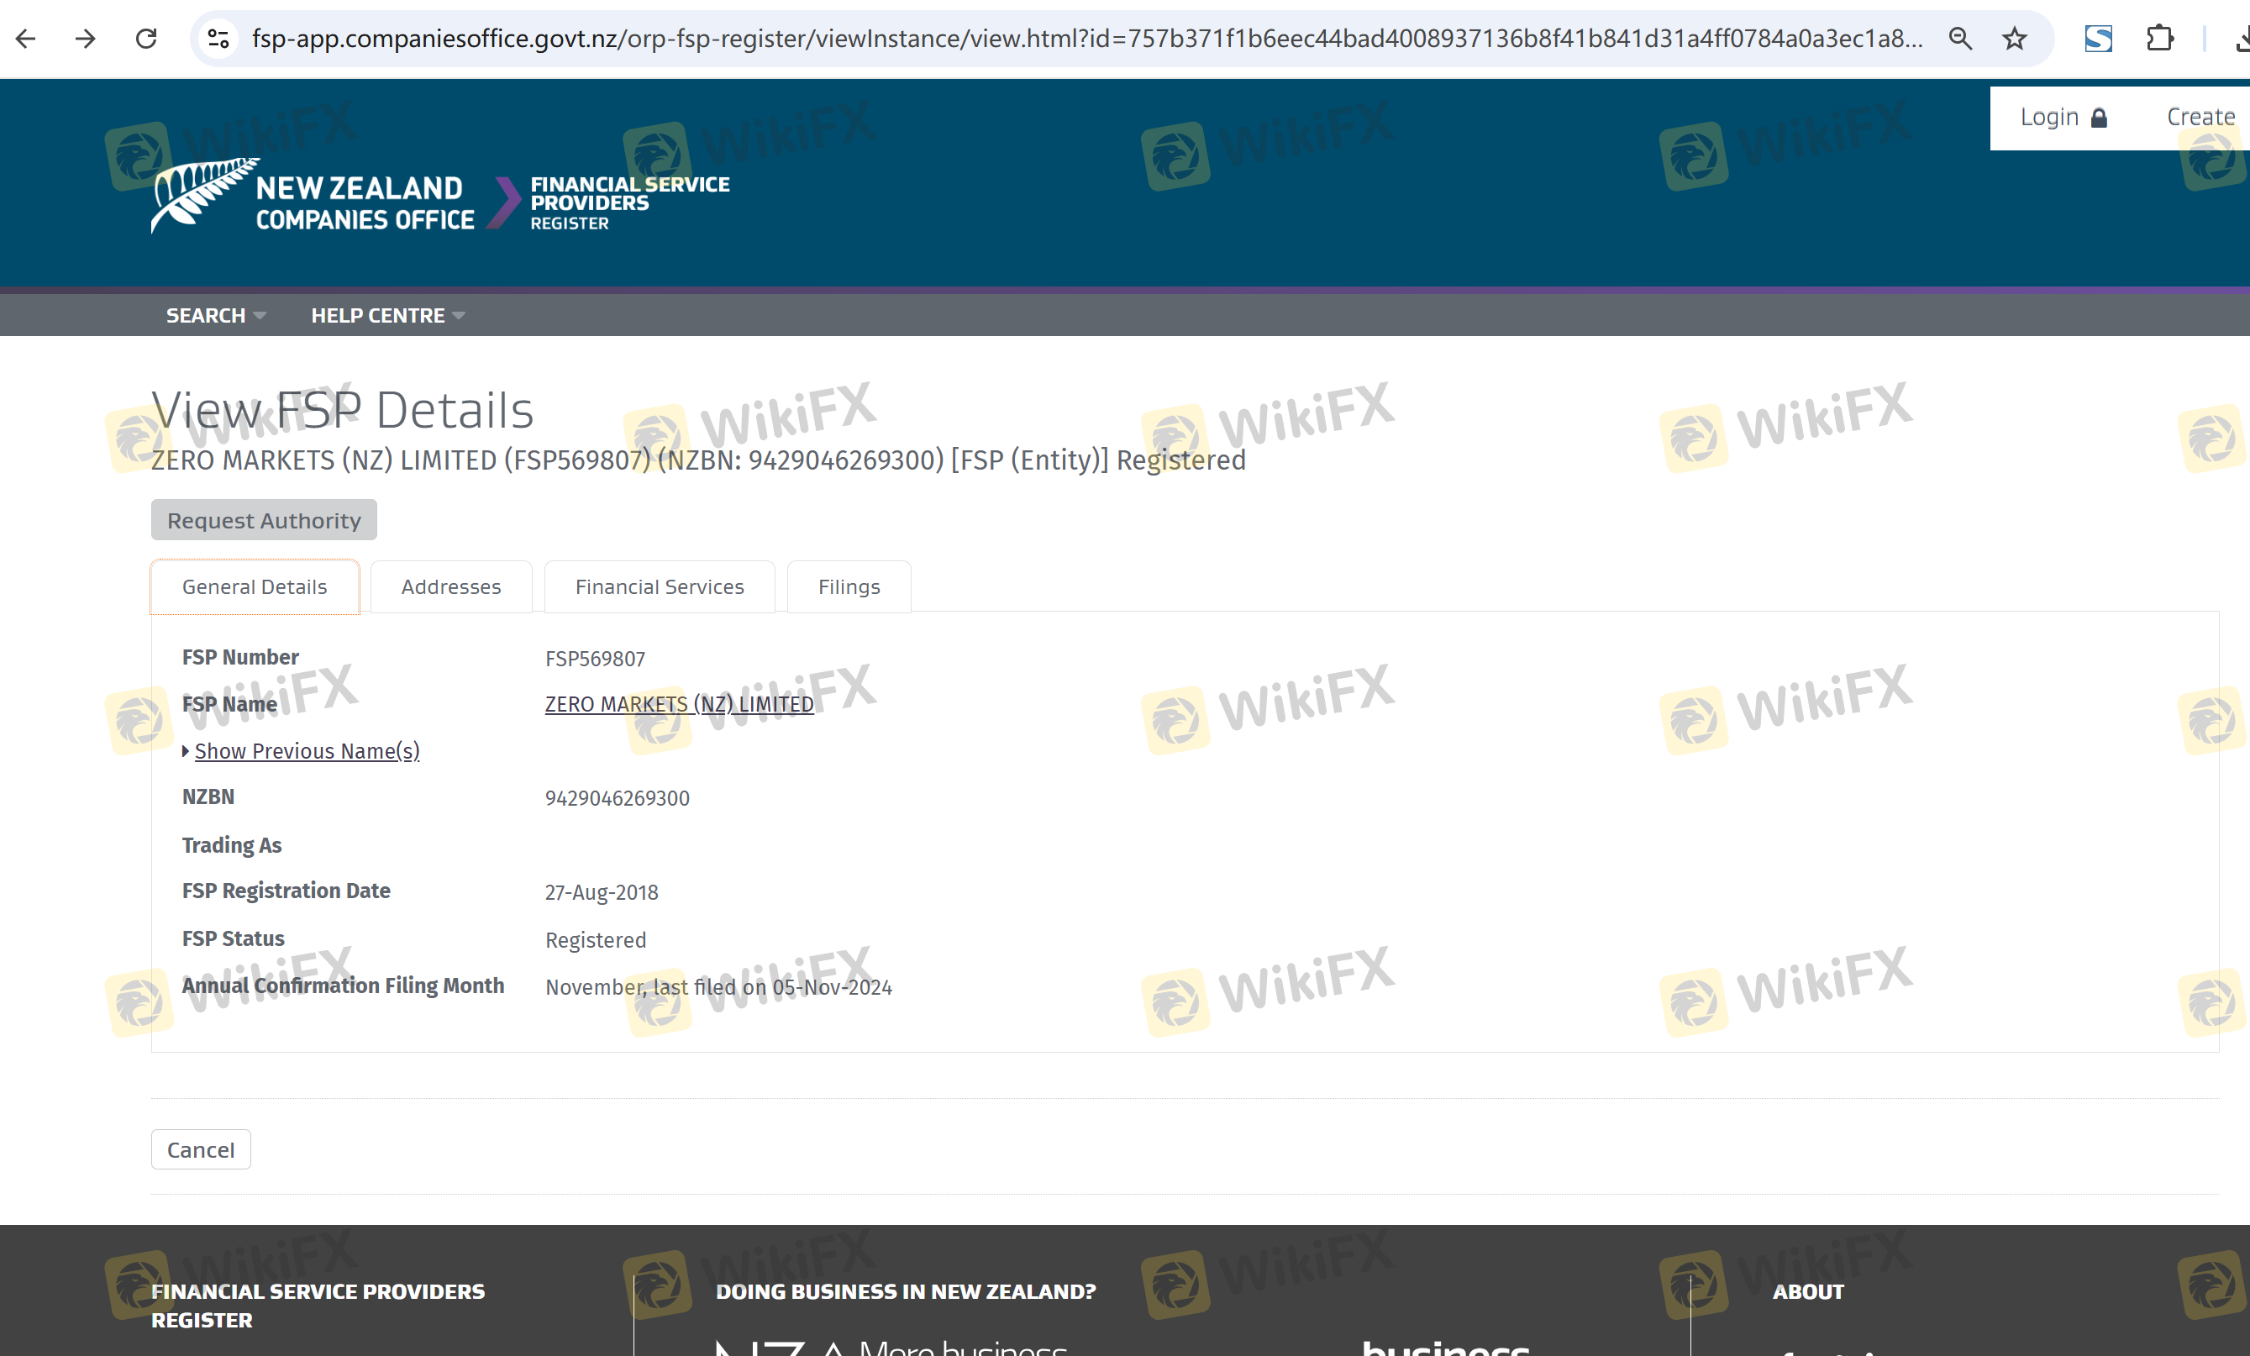Screen dimensions: 2250x1356
Task: Click the browser back arrow
Action: (x=27, y=39)
